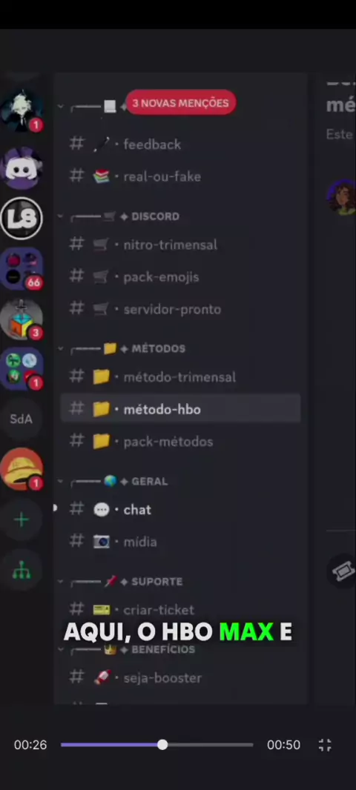Collapse the MÉTODOS category
This screenshot has width=356, height=790.
coord(122,348)
